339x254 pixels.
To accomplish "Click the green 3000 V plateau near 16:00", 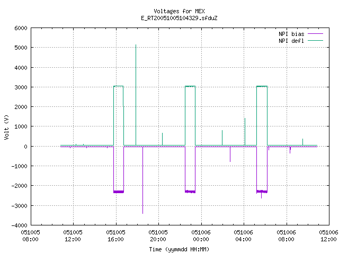I will coord(119,86).
